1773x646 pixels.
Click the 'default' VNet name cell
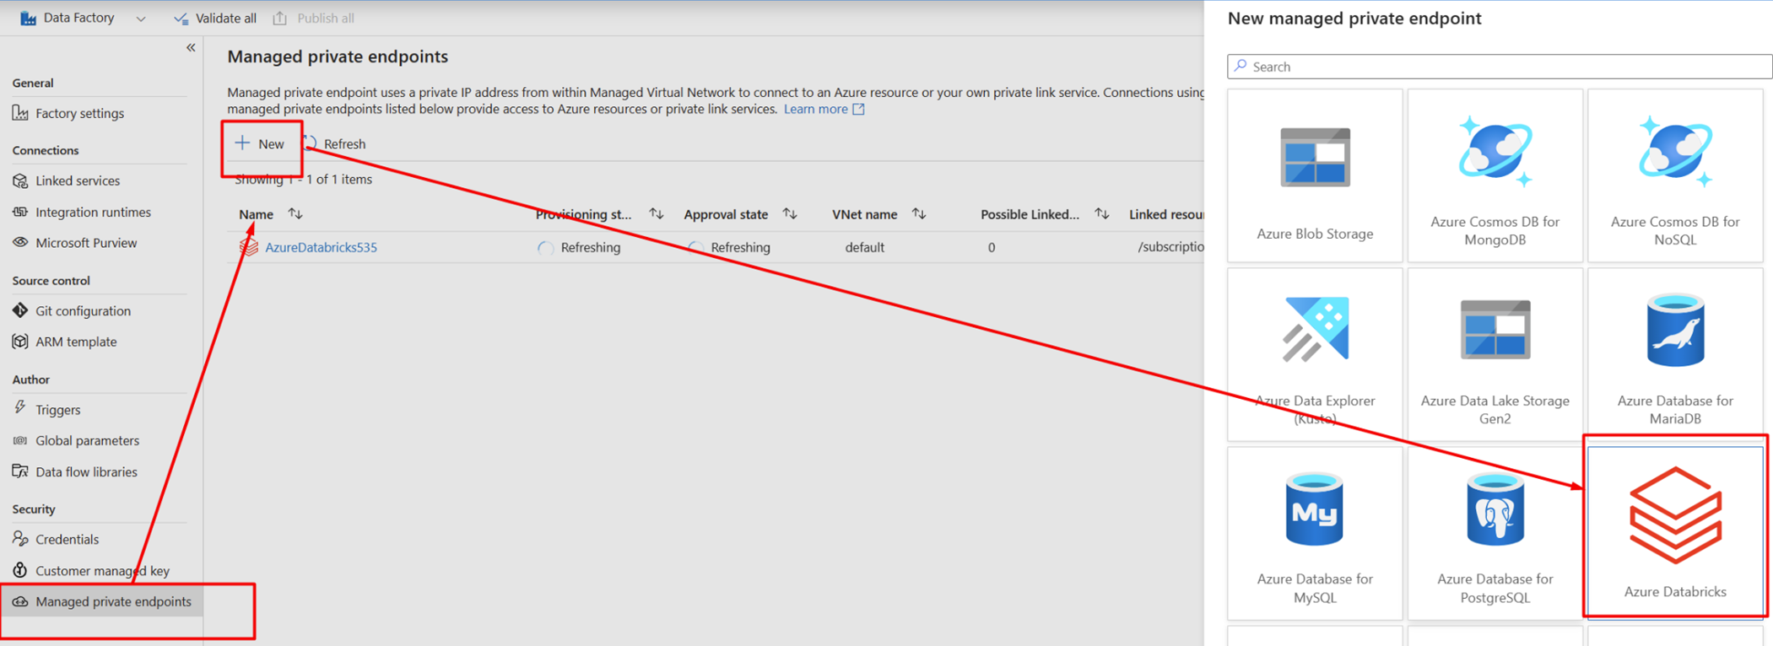pos(864,247)
